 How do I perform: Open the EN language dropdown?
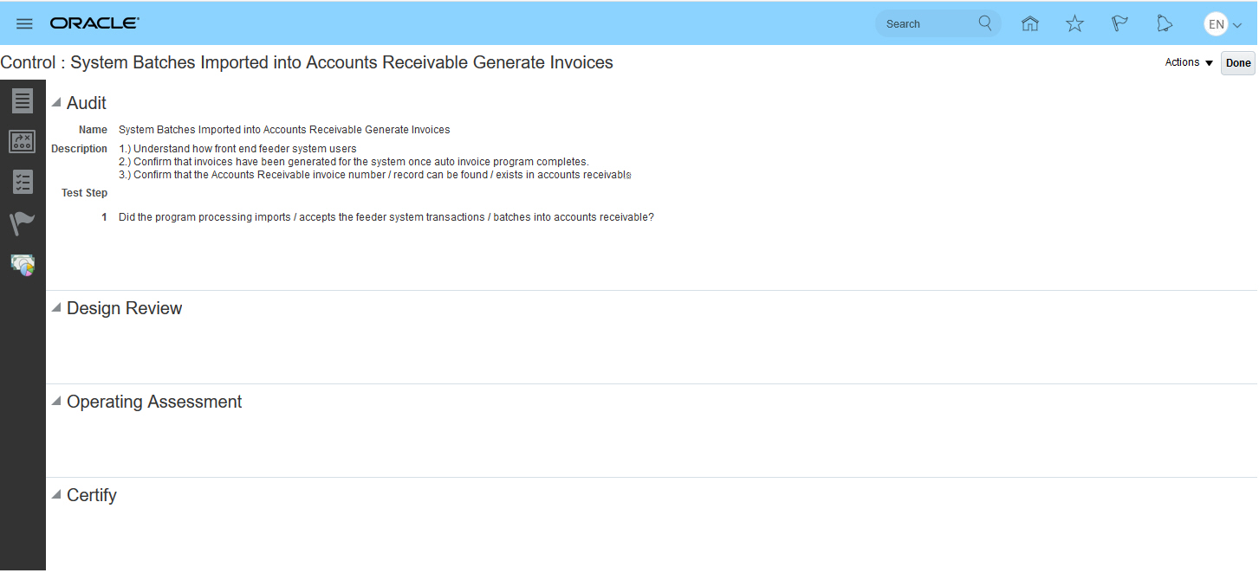tap(1223, 23)
